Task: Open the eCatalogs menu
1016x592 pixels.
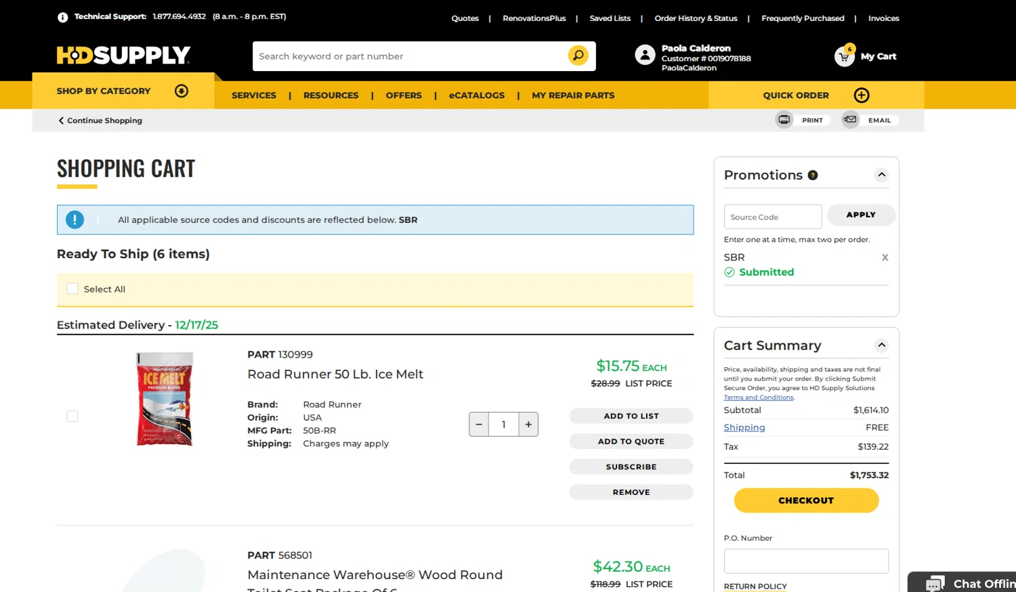Action: pos(477,96)
